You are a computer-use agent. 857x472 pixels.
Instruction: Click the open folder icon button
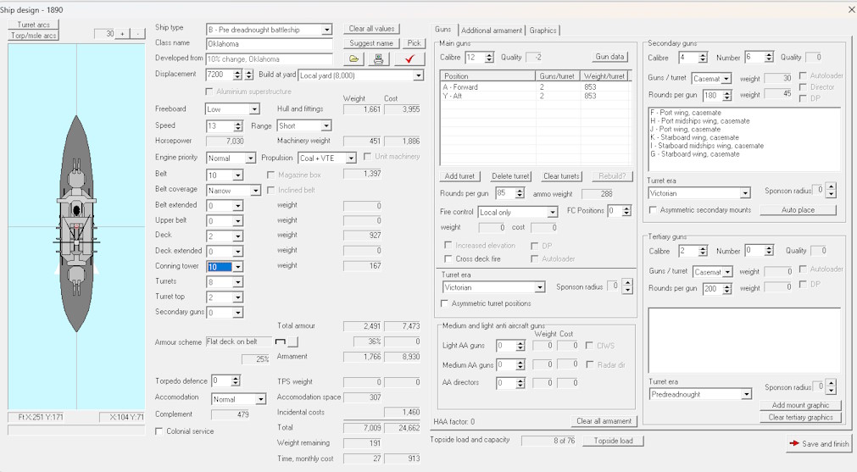(x=353, y=58)
